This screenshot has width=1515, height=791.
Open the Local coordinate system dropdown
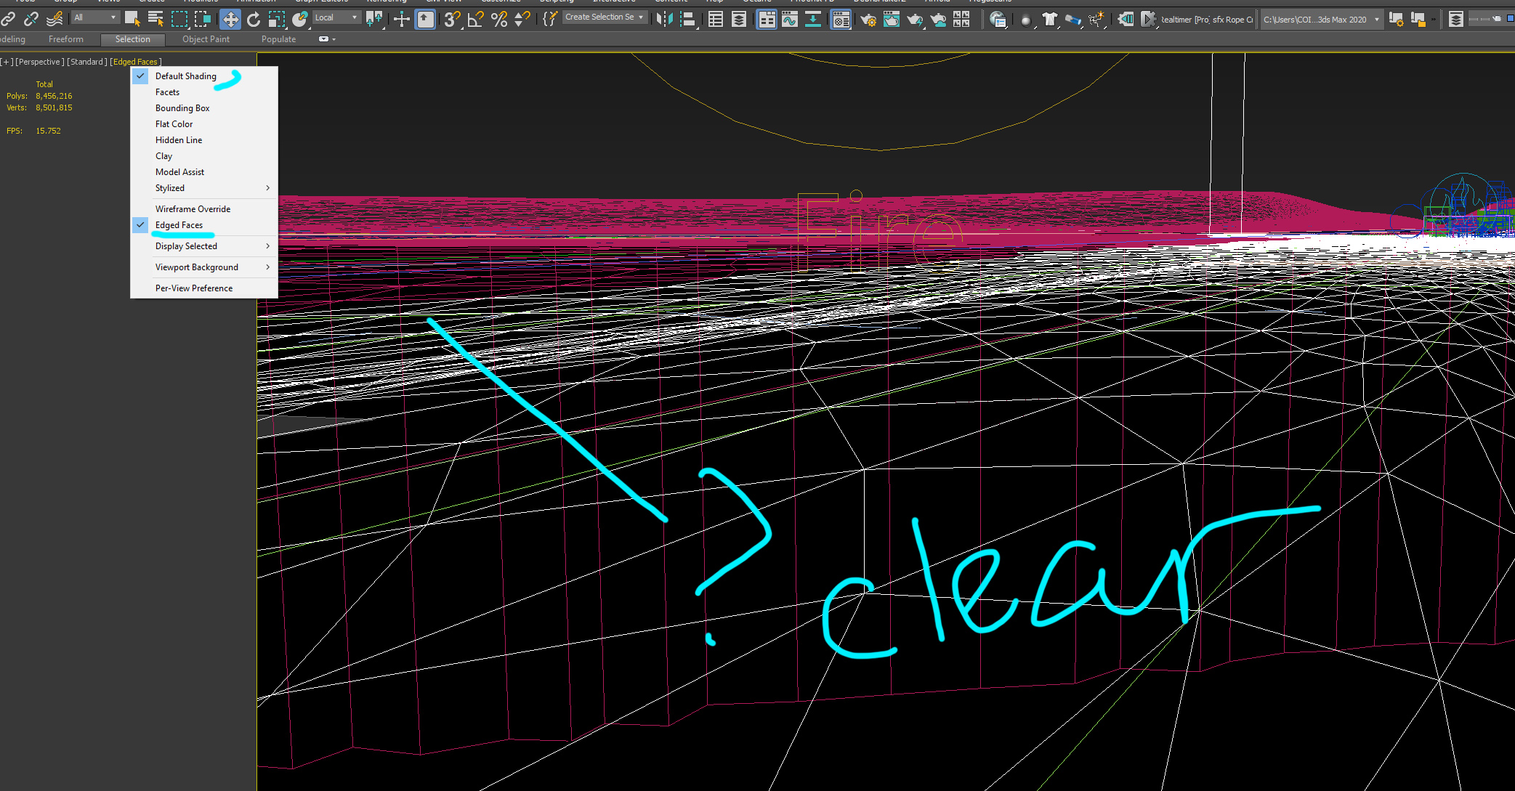click(336, 17)
